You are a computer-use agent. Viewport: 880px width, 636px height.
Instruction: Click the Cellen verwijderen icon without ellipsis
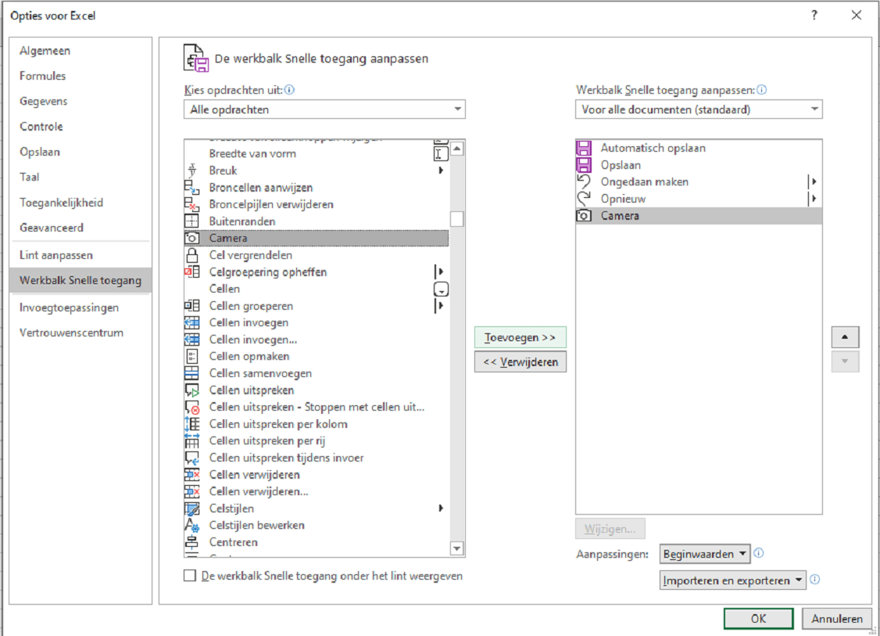(192, 474)
